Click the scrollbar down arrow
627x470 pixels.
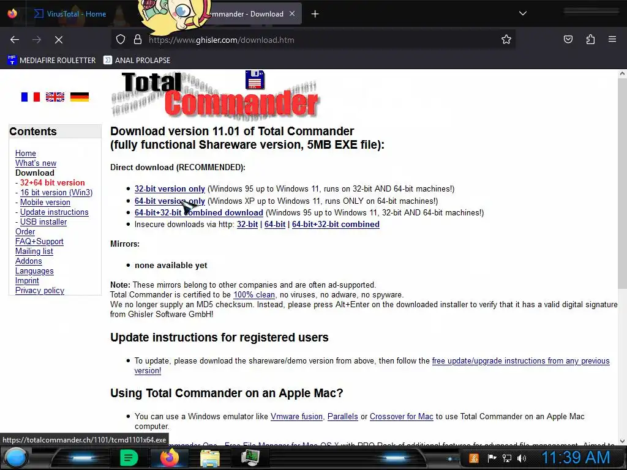point(622,441)
